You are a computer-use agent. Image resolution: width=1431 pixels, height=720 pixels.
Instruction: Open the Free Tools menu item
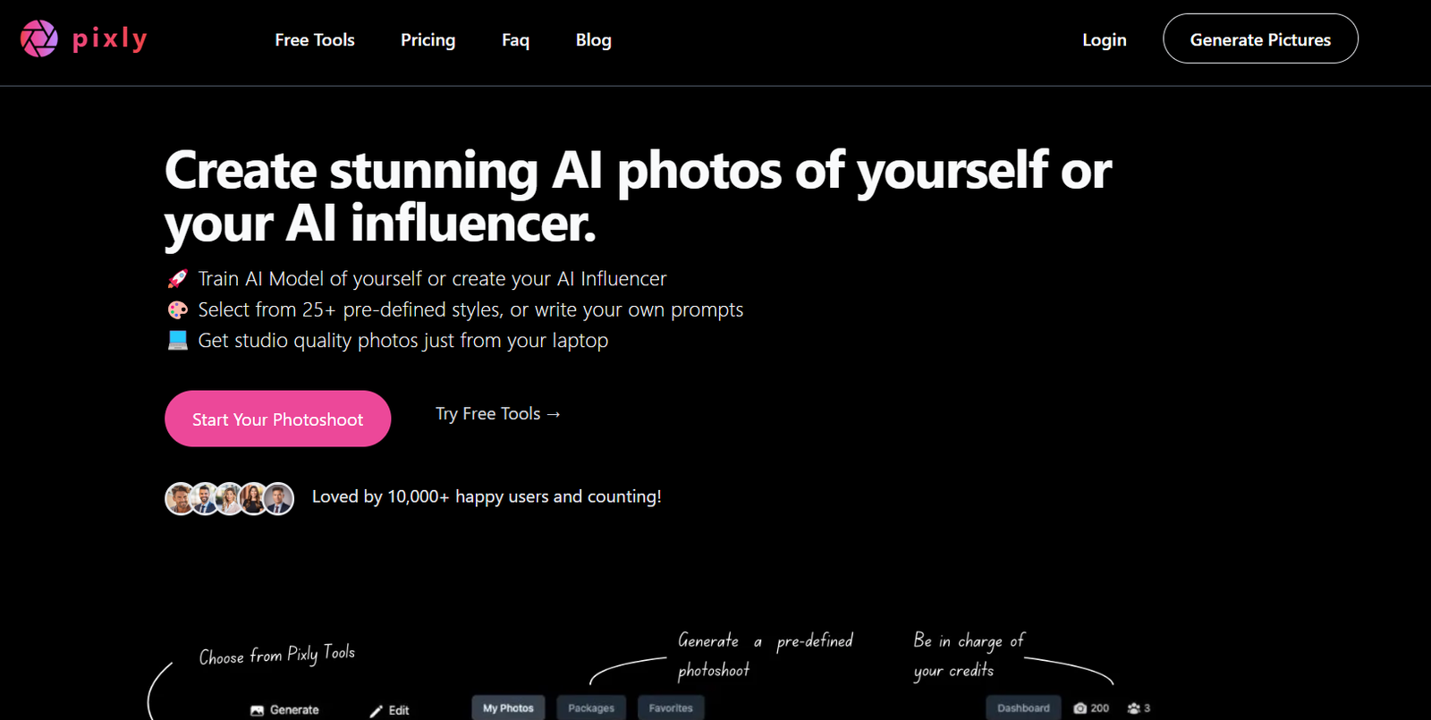315,40
